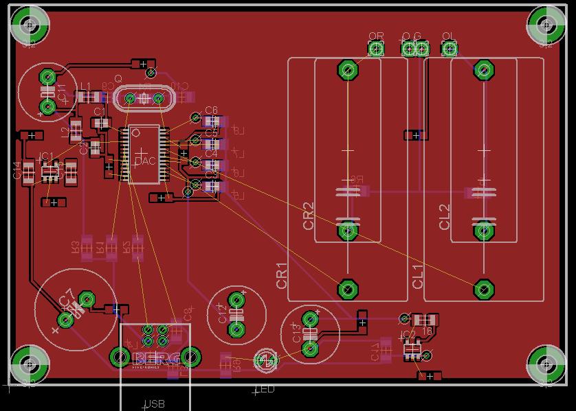The height and width of the screenshot is (411, 576).
Task: Select the IC1 regulator component
Action: coord(49,172)
